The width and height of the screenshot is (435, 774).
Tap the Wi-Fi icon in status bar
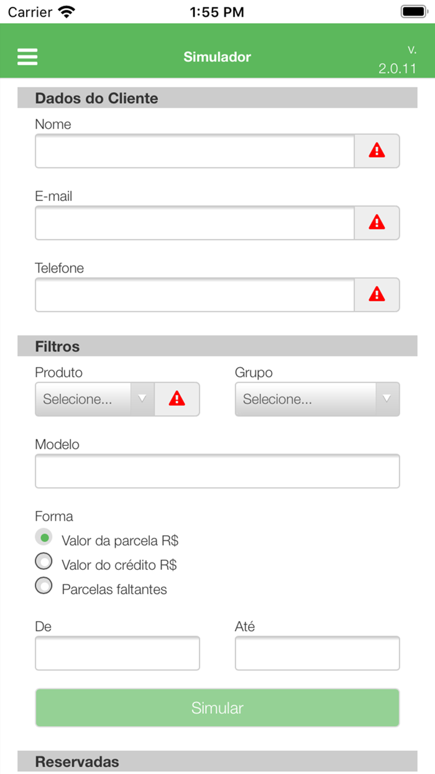coord(66,12)
